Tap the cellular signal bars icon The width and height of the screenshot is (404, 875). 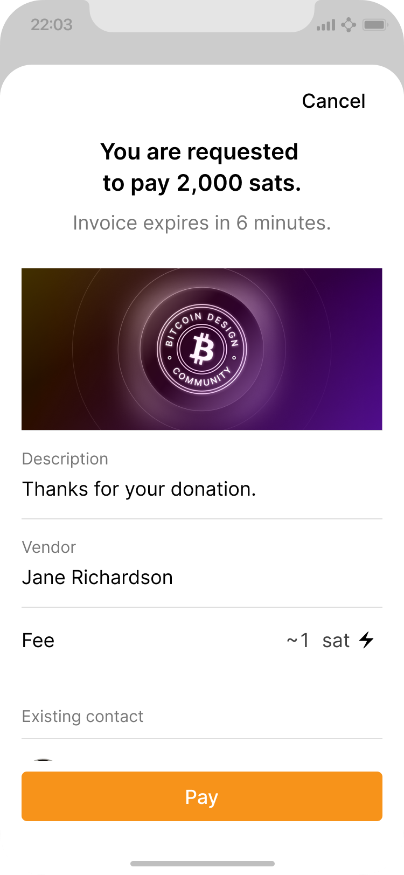pyautogui.click(x=326, y=25)
